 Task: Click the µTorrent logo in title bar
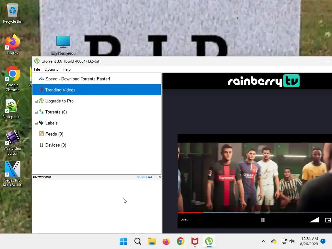37,61
